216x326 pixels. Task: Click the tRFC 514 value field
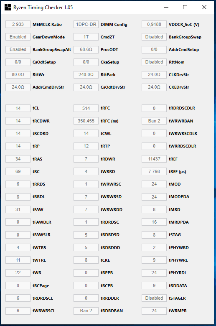click(86, 108)
